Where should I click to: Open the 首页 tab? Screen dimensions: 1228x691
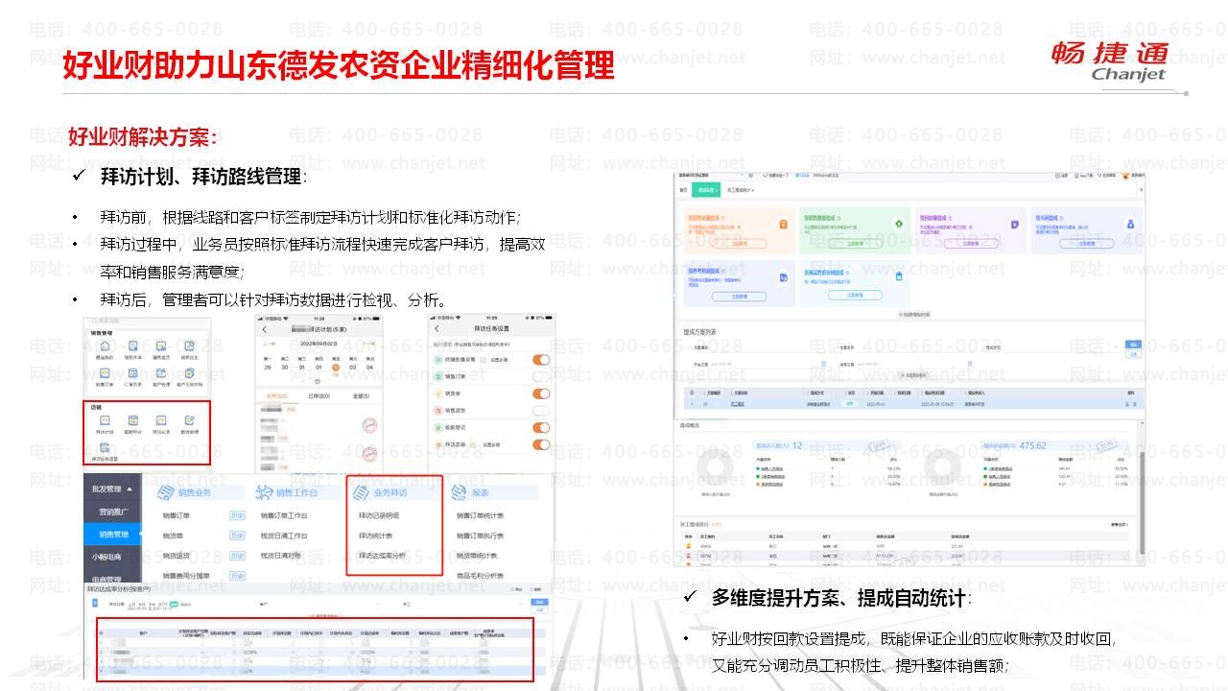pyautogui.click(x=684, y=190)
